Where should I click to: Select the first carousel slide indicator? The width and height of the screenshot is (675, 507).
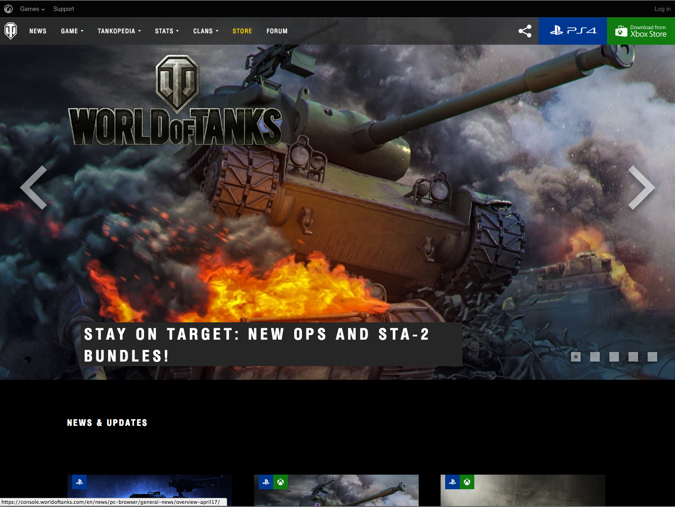coord(576,357)
